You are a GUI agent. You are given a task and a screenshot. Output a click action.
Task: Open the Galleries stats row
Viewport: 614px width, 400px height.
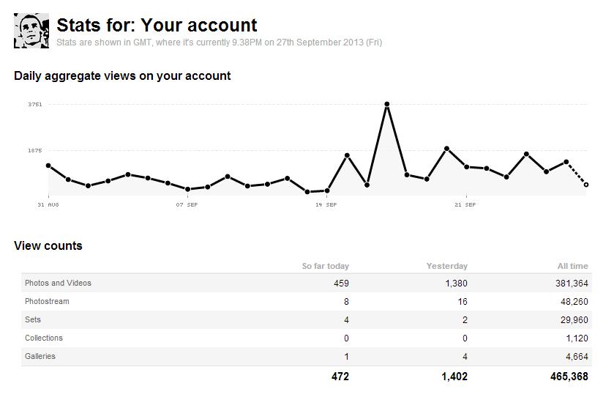tap(40, 356)
